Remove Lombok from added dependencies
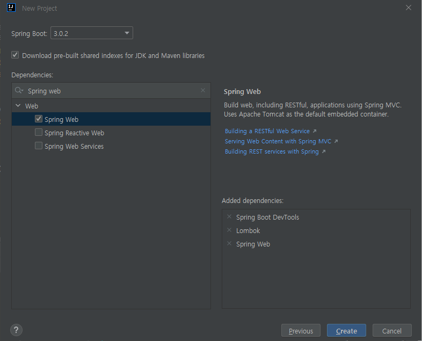Screen dimensions: 422x341 pyautogui.click(x=229, y=230)
